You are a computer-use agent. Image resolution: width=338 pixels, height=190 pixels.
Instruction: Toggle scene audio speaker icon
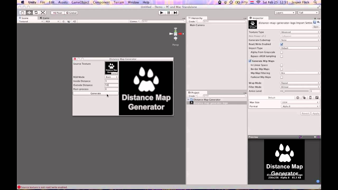click(x=74, y=21)
